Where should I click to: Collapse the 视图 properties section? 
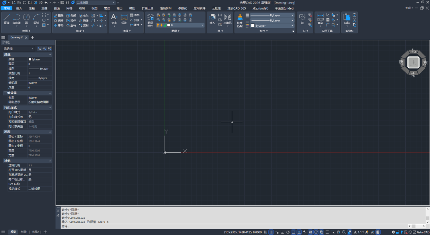[x=50, y=132]
